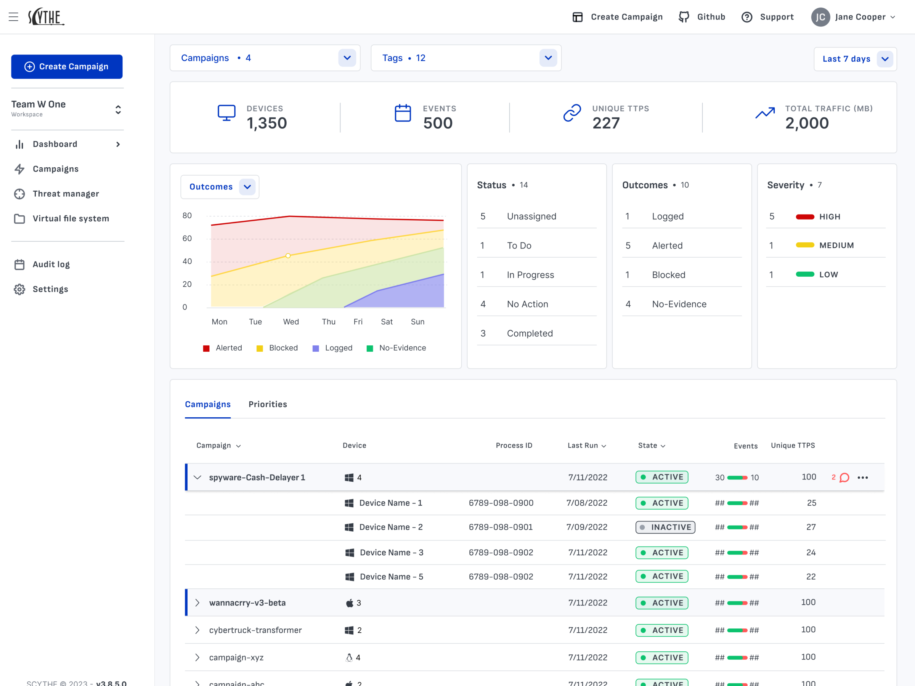Open Audit log in sidebar
Image resolution: width=915 pixels, height=686 pixels.
[x=51, y=264]
